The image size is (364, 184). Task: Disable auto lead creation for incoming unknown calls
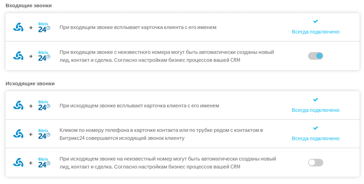click(316, 56)
